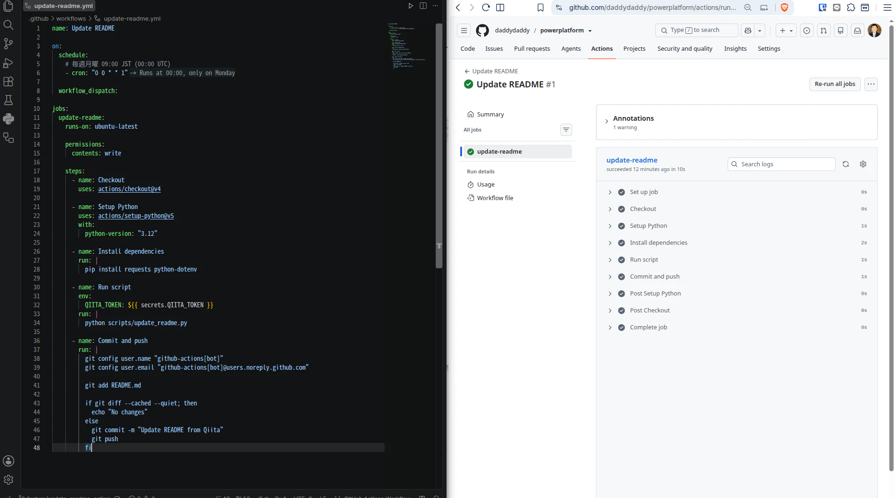Run the workflow file from editor toolbar
Viewport: 895px width, 498px height.
[410, 6]
